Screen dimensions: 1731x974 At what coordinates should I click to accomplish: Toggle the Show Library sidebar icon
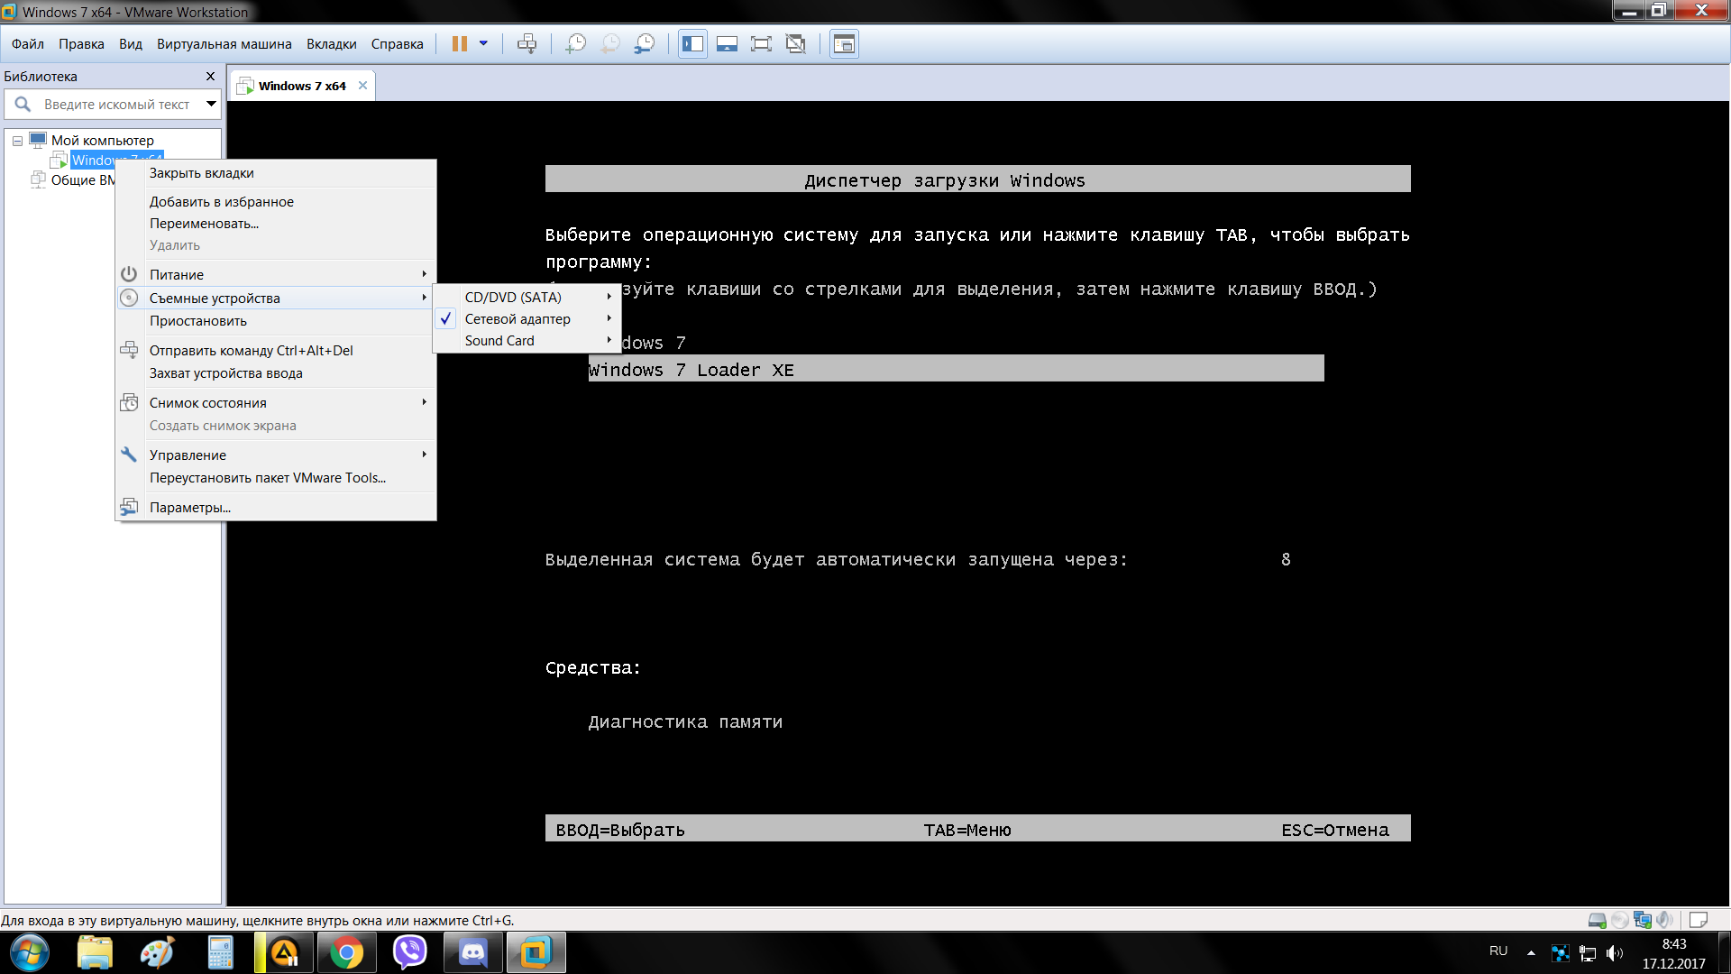[x=692, y=44]
